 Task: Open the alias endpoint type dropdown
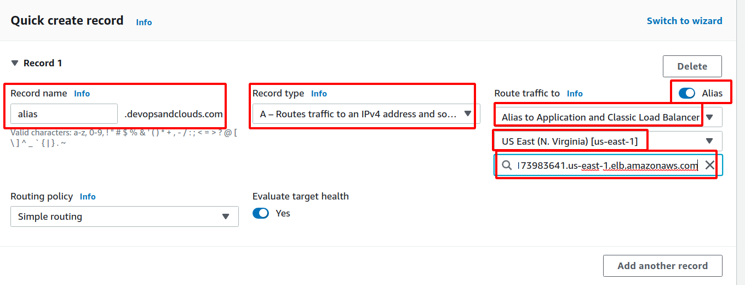coord(608,117)
